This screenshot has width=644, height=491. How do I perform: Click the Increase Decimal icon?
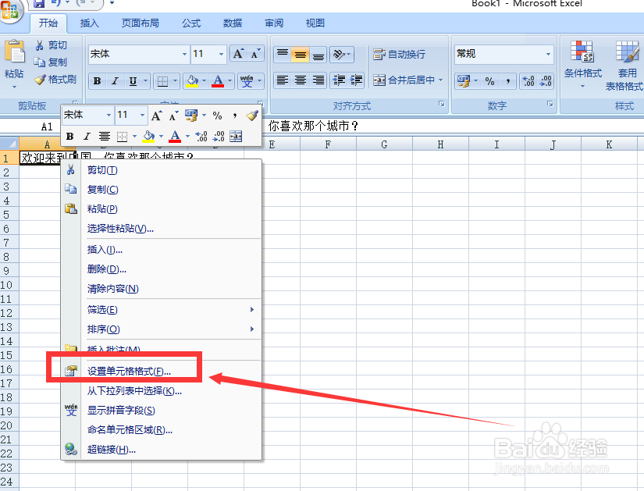click(527, 80)
